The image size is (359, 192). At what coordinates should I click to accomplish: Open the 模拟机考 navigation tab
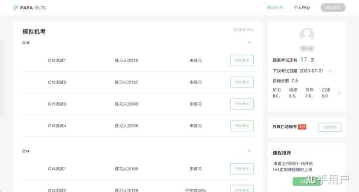pyautogui.click(x=275, y=7)
